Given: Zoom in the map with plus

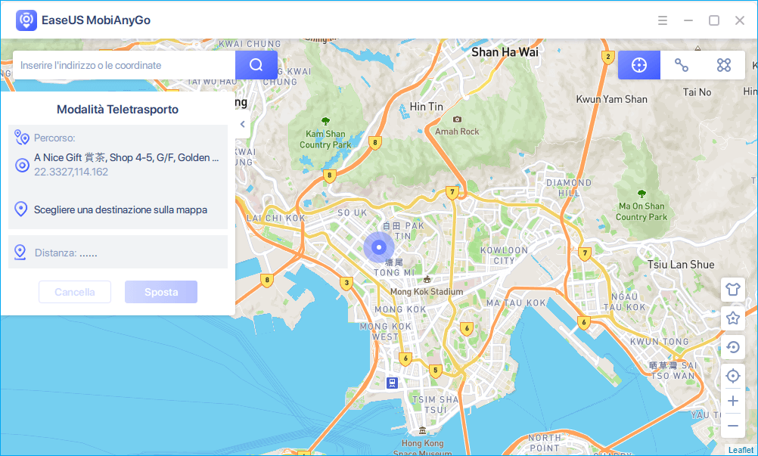Looking at the screenshot, I should [732, 401].
